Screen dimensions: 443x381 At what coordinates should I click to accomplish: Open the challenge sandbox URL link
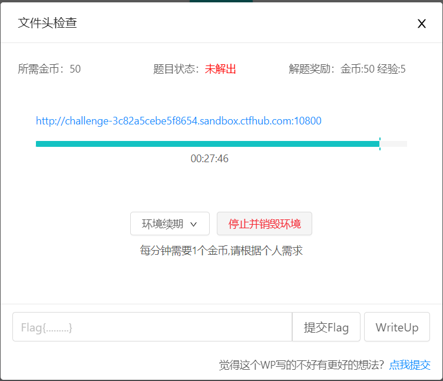[x=178, y=121]
